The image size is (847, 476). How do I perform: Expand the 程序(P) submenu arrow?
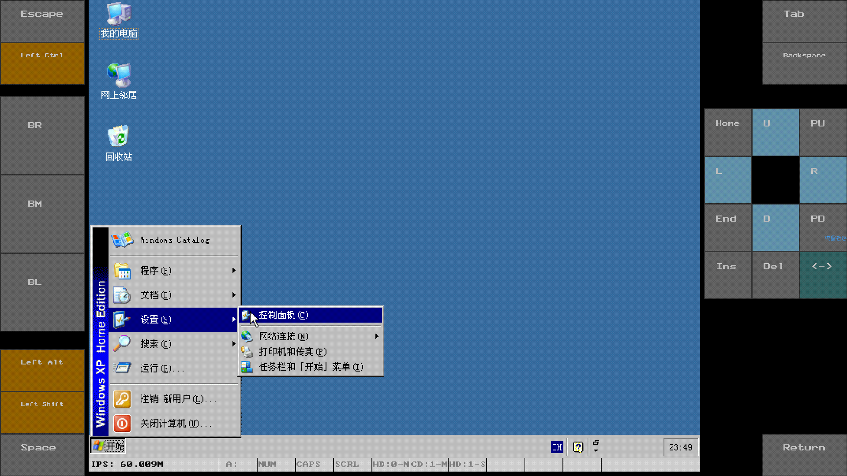(x=234, y=271)
